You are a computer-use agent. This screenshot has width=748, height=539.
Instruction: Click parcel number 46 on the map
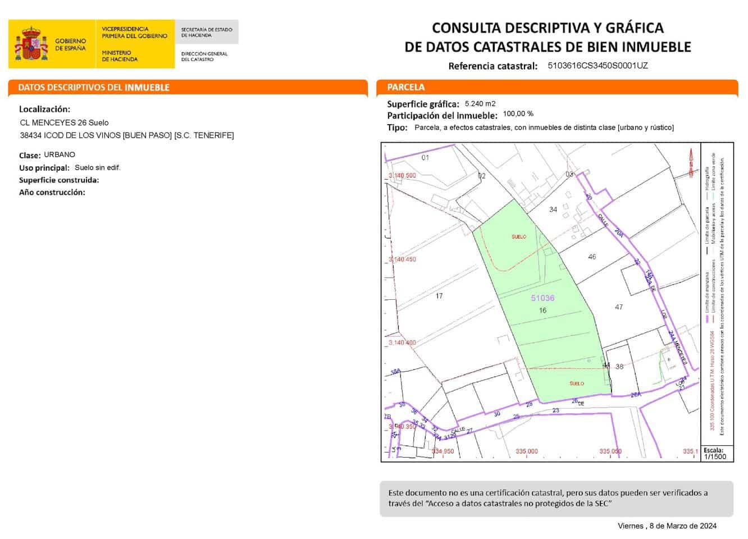592,257
